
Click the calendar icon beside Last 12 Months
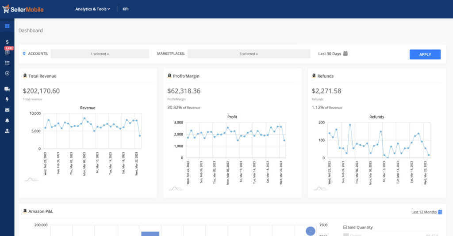pos(440,212)
